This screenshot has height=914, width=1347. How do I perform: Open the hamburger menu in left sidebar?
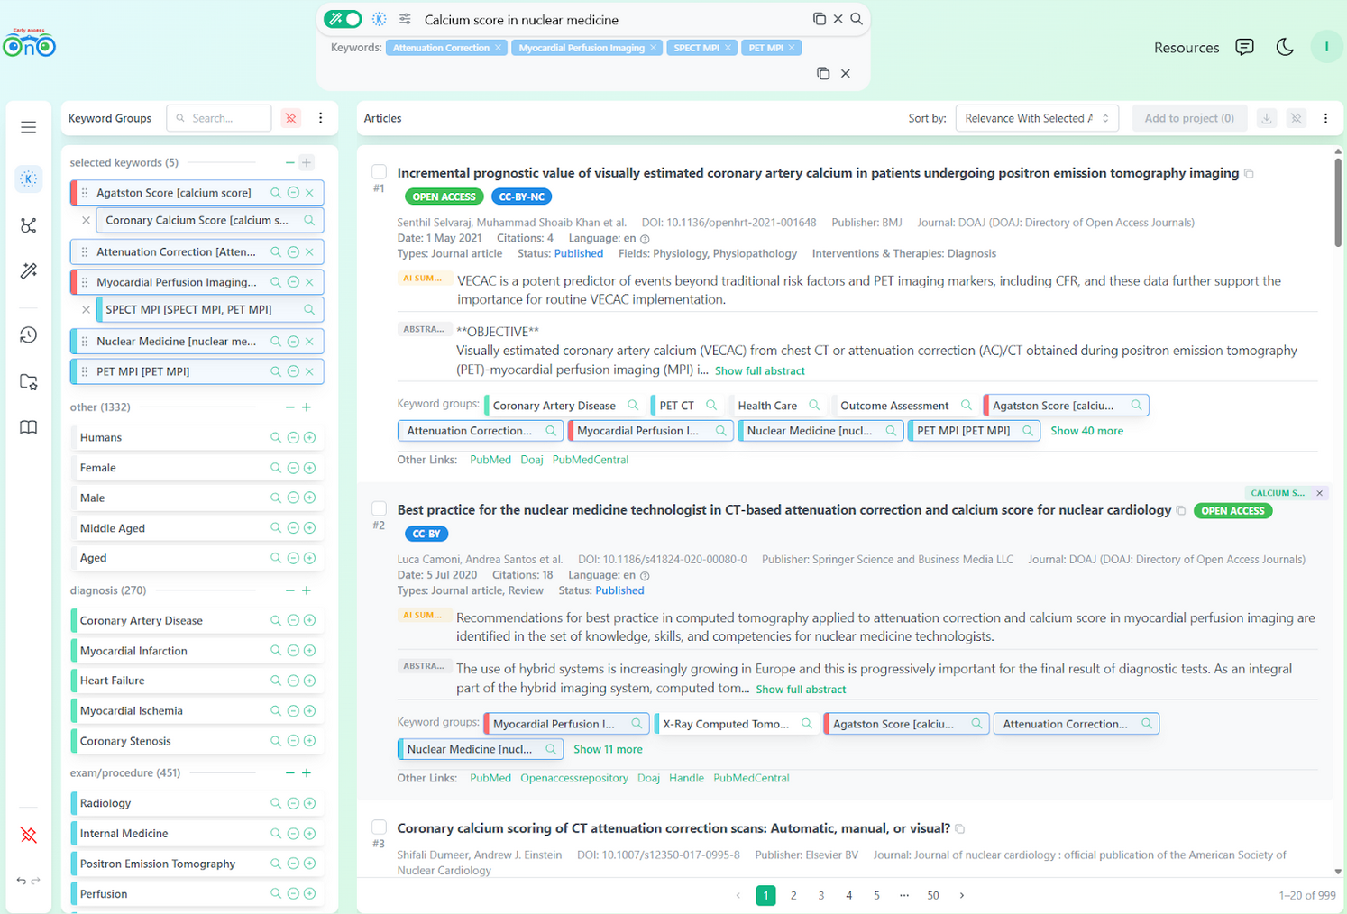click(x=29, y=127)
